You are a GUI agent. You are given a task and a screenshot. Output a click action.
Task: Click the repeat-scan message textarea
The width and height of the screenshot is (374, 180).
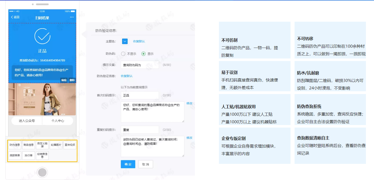coord(152,146)
